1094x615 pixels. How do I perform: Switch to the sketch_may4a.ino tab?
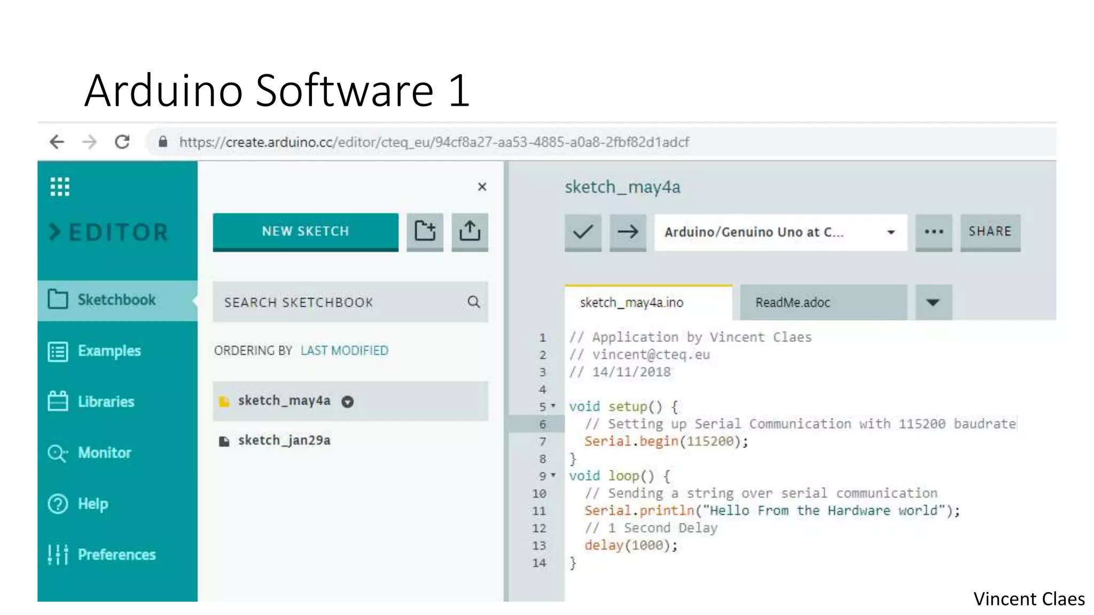(648, 303)
